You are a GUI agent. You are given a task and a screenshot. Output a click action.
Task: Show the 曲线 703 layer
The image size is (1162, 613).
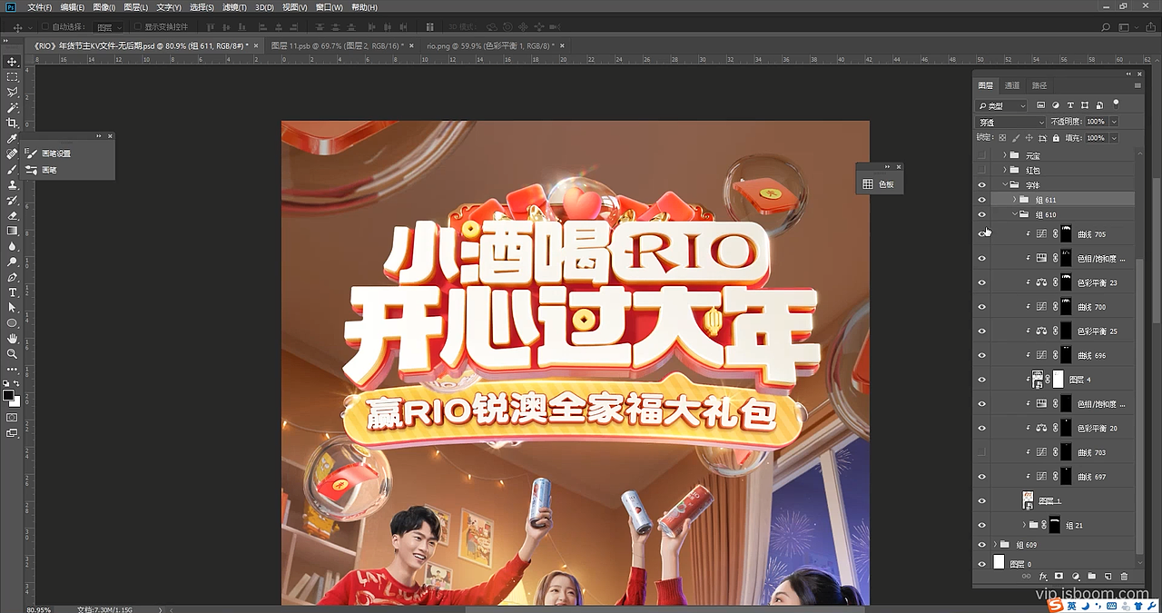point(981,452)
